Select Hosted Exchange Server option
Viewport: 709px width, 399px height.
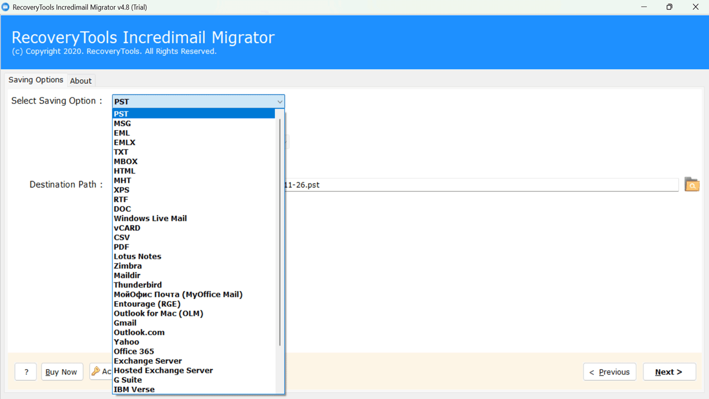(x=194, y=370)
